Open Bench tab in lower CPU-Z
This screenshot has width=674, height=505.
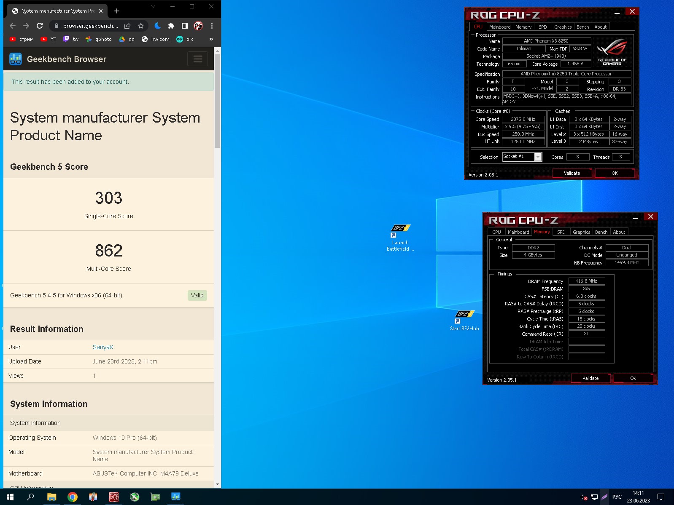pyautogui.click(x=601, y=232)
